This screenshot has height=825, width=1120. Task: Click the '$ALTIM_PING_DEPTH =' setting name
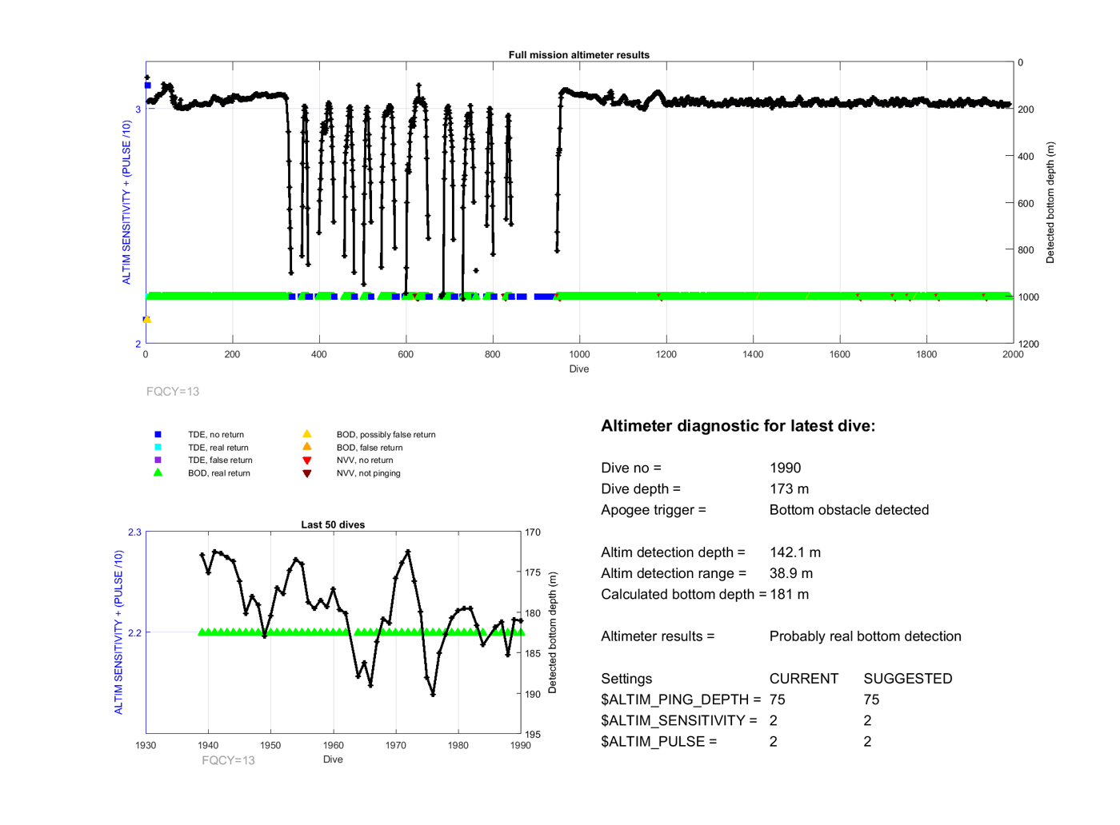(x=681, y=699)
